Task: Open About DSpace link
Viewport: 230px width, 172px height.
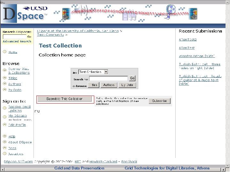Action: pyautogui.click(x=20, y=142)
